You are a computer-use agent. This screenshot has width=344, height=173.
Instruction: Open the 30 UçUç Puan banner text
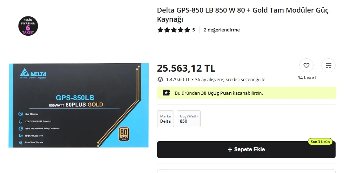(219, 93)
